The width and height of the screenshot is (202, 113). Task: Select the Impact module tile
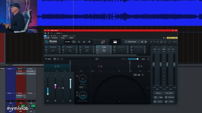point(87,50)
